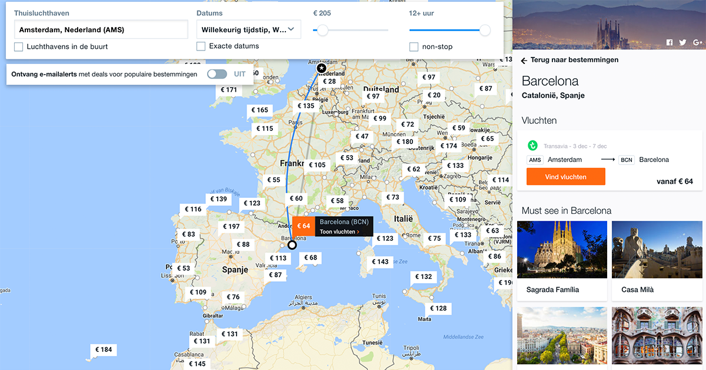Click the €205 price slider handle
The height and width of the screenshot is (370, 706).
pos(322,30)
